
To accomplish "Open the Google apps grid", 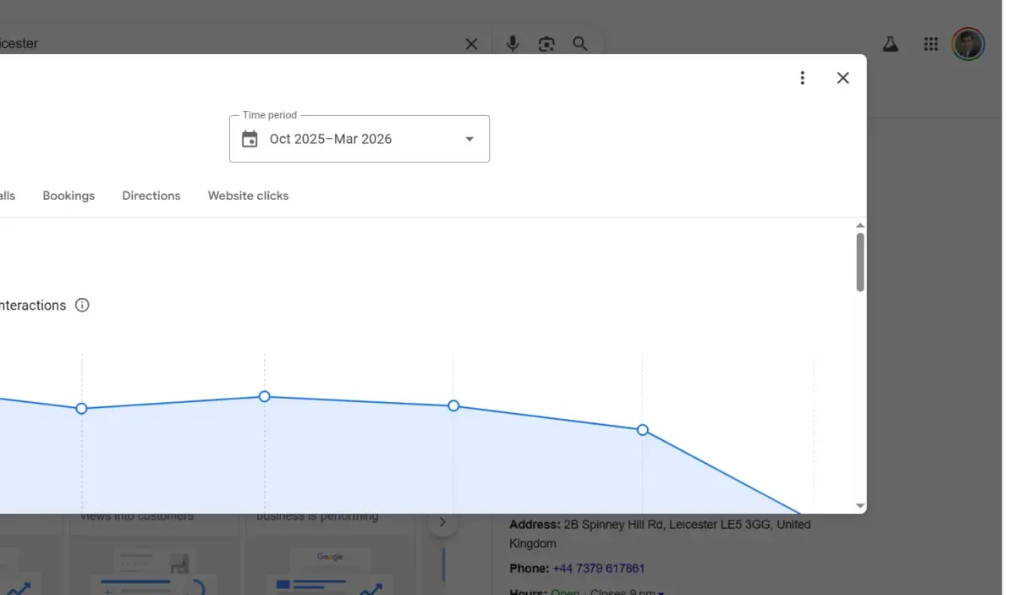I will click(930, 44).
